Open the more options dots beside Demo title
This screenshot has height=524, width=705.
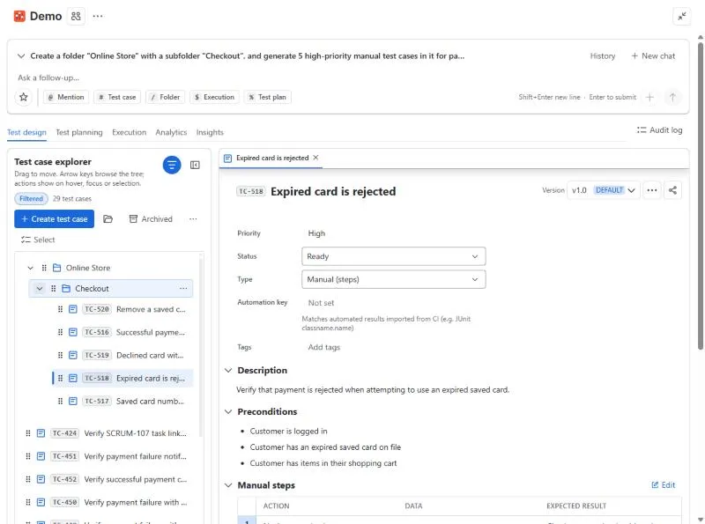[98, 16]
